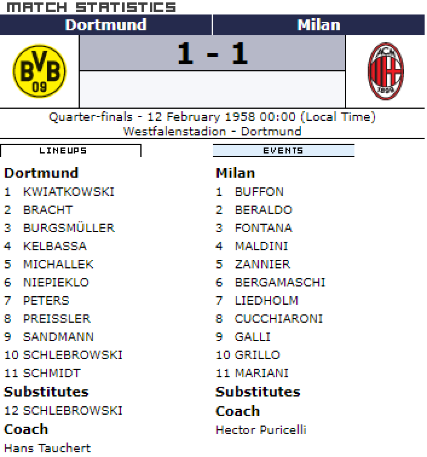
Task: Click the AC Milan club crest
Action: [385, 71]
